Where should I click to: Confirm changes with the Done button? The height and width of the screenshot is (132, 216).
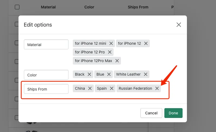[173, 113]
